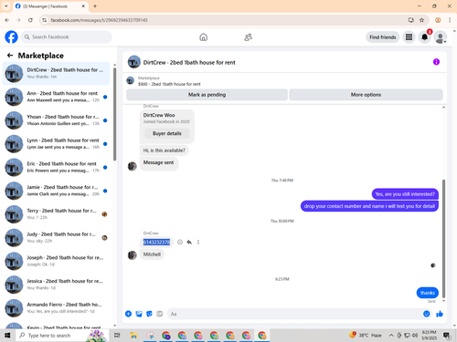This screenshot has width=457, height=342.
Task: Open the Windows Start menu
Action: pyautogui.click(x=7, y=336)
